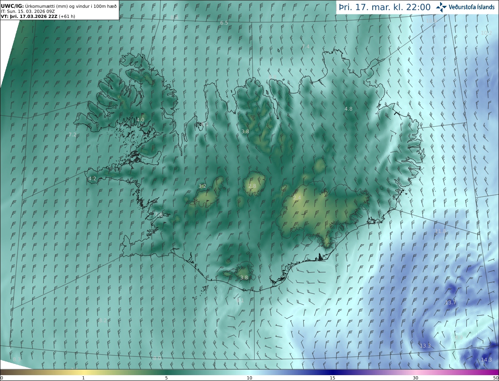The width and height of the screenshot is (499, 381).
Task: Click the 7.4 value off the north coast
Action: [306, 47]
